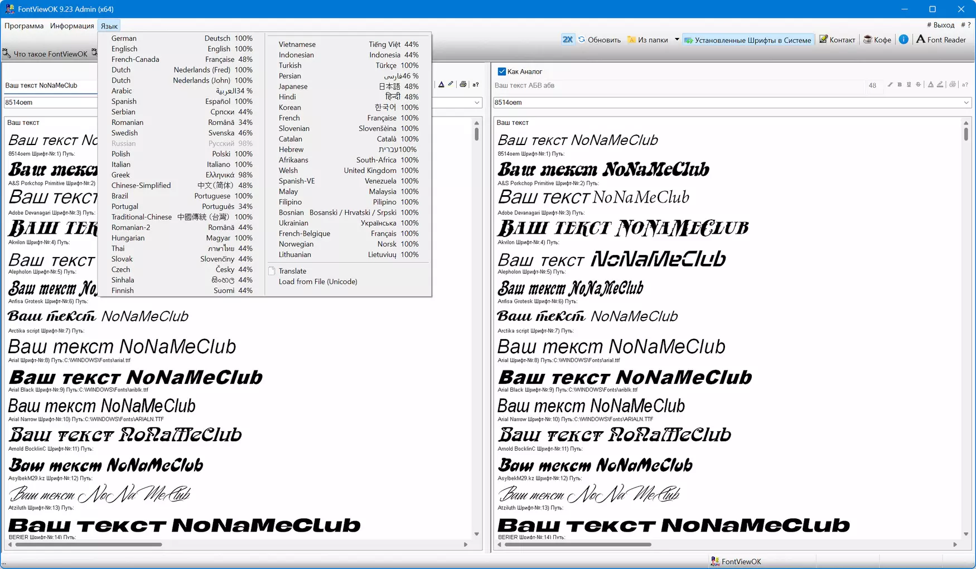Choose Nederlands (Fred) Dutch option
This screenshot has width=976, height=569.
(x=182, y=70)
